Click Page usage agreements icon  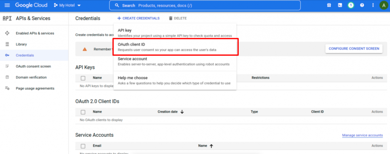click(7, 88)
